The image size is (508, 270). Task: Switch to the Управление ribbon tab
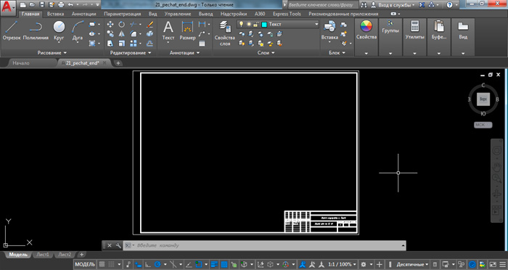(x=178, y=14)
